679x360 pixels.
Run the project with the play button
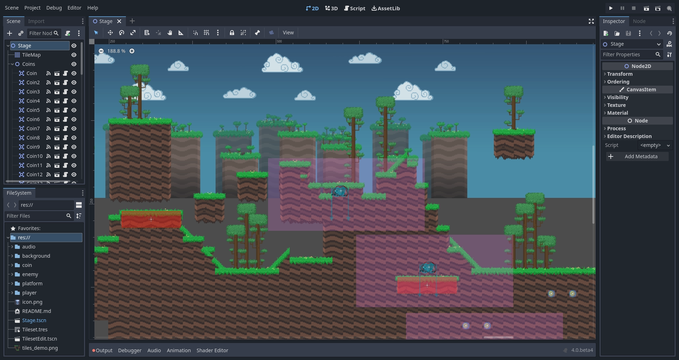coord(611,8)
